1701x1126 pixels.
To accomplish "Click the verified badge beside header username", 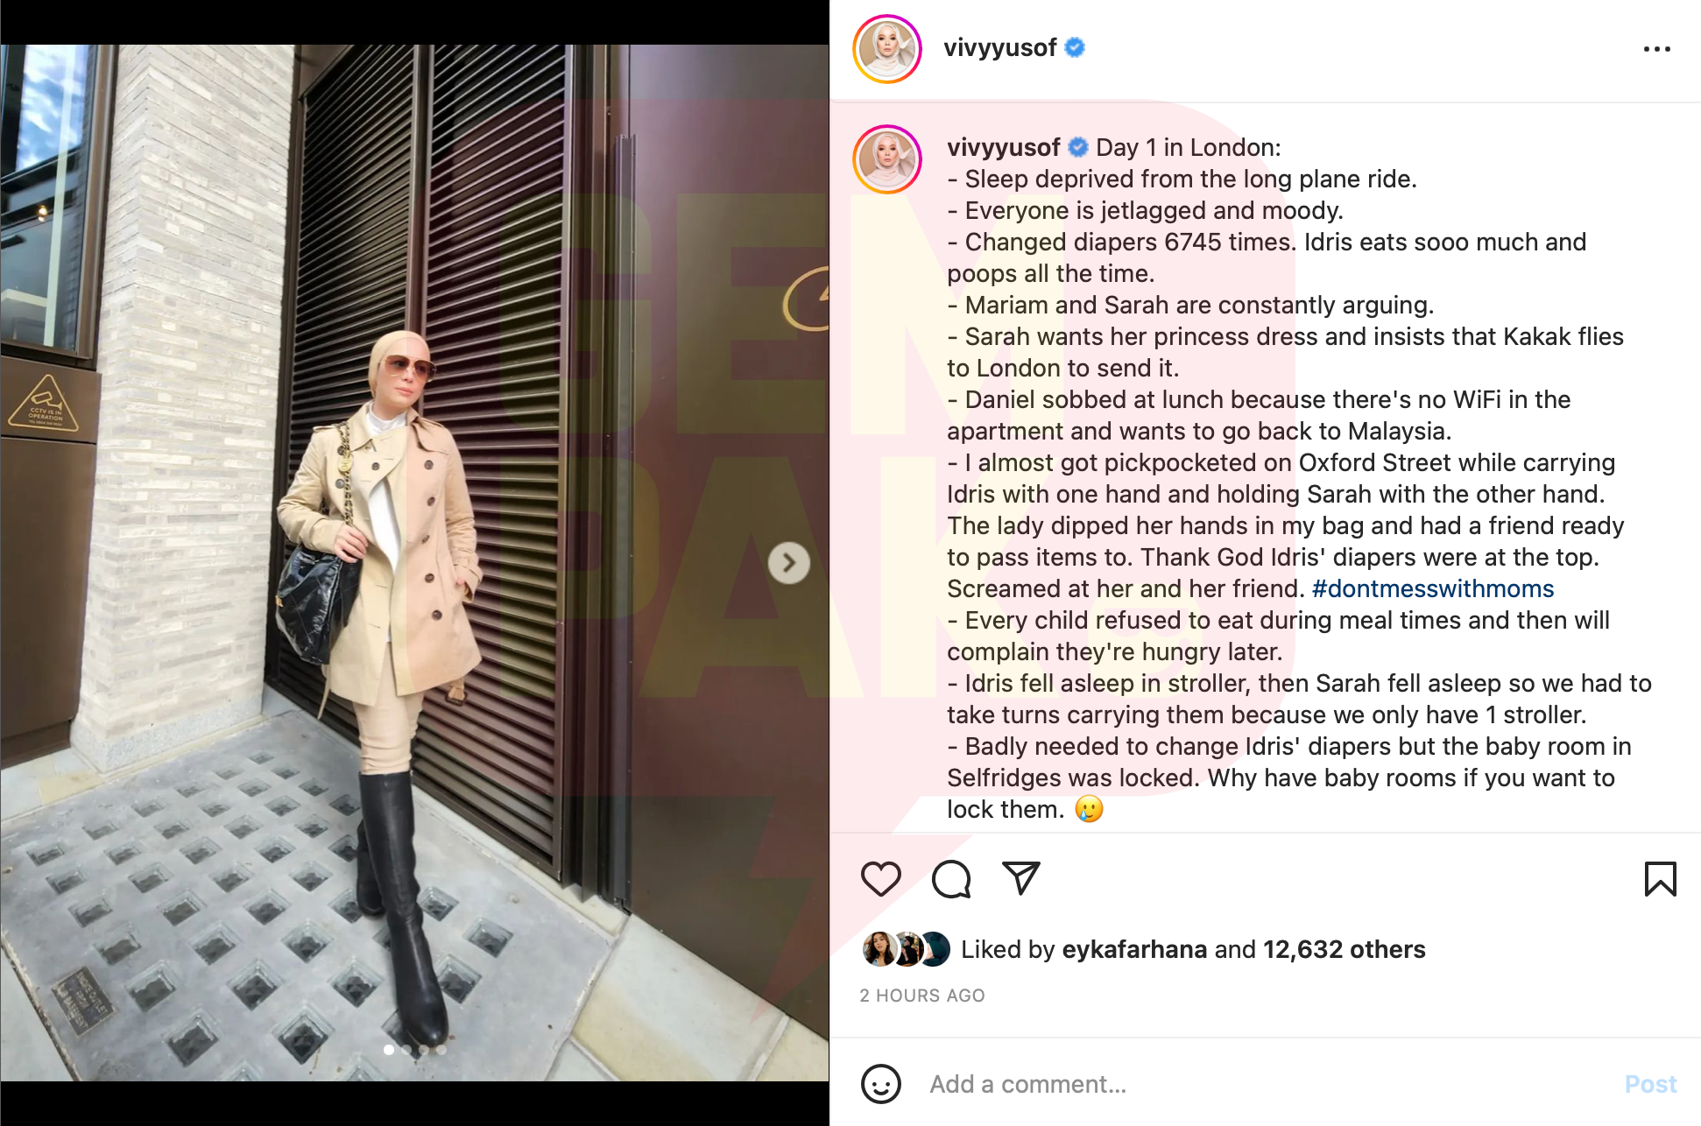I will coord(1075,47).
